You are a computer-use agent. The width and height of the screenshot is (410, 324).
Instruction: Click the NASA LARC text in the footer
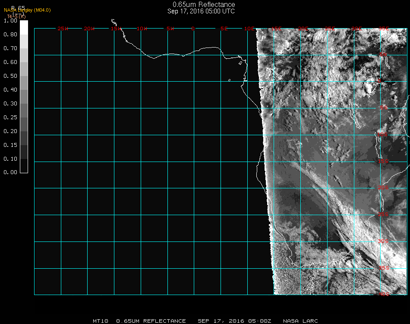[x=300, y=321]
